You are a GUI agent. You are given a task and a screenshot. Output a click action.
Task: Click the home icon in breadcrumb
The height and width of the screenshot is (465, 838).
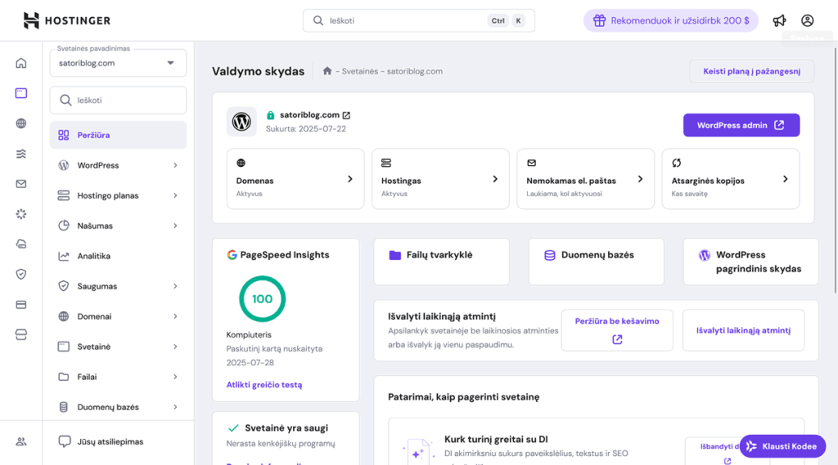point(327,71)
